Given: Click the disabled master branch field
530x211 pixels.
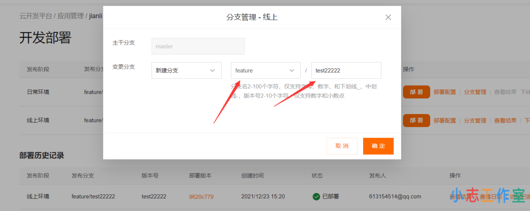Looking at the screenshot, I should tap(198, 46).
